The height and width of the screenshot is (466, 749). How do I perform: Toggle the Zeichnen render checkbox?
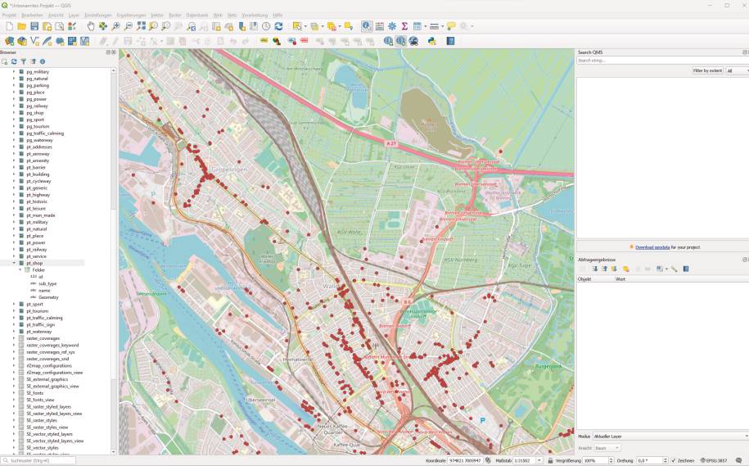coord(673,461)
